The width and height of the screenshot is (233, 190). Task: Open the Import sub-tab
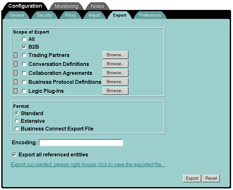tap(94, 15)
